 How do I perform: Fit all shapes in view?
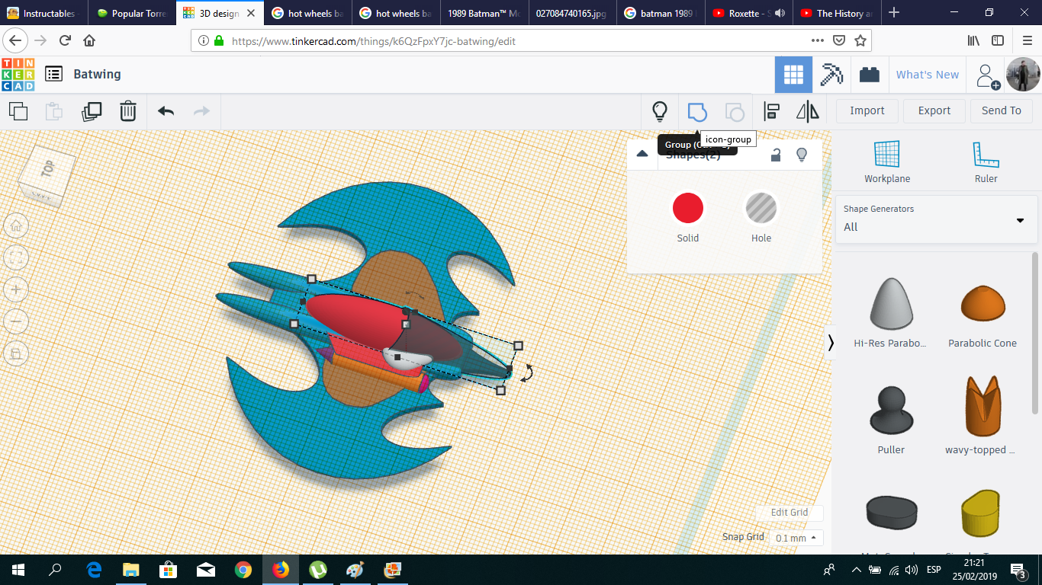click(x=16, y=257)
